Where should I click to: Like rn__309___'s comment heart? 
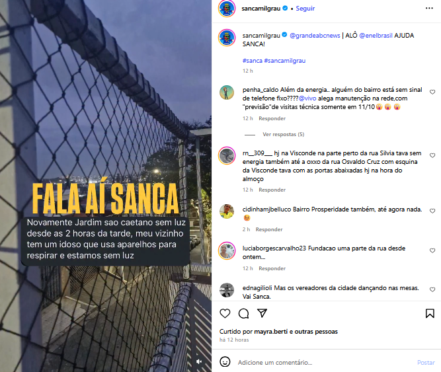pos(432,155)
